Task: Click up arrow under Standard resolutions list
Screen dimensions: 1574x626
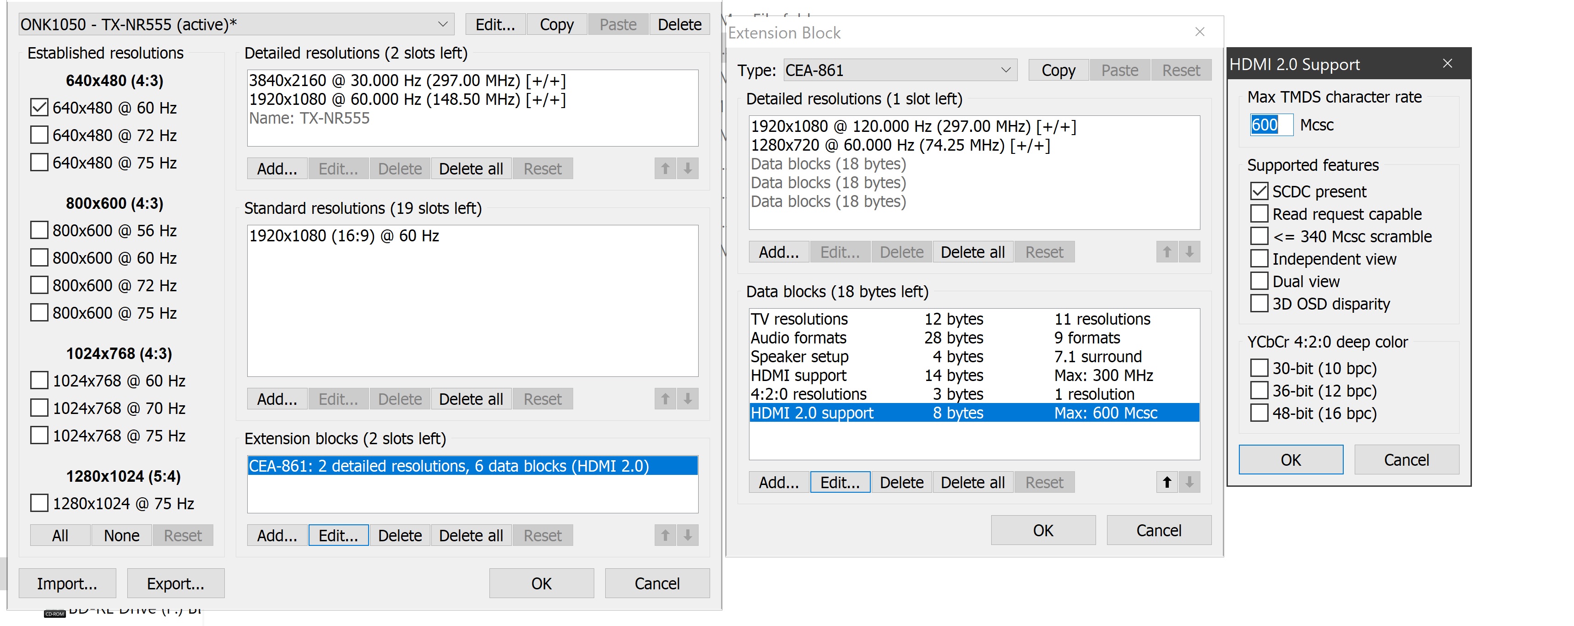Action: tap(665, 399)
